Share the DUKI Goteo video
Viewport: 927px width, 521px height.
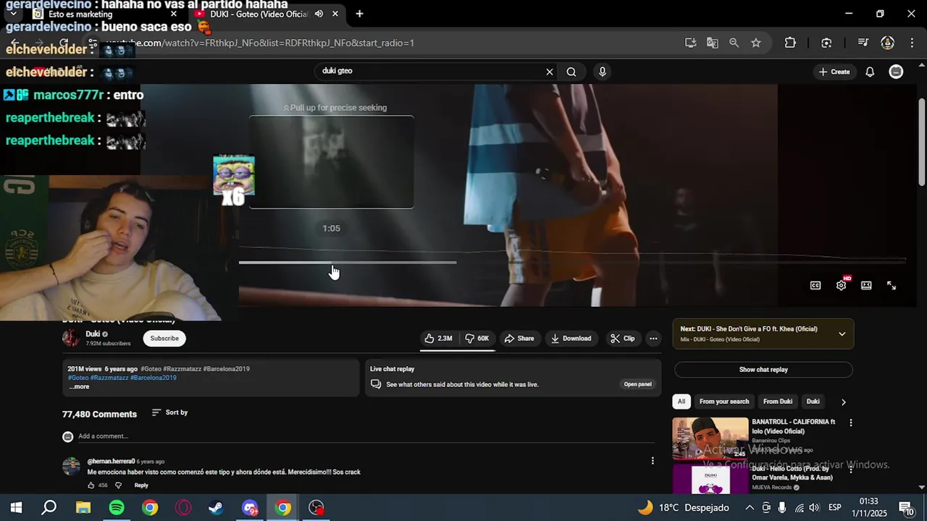click(519, 339)
